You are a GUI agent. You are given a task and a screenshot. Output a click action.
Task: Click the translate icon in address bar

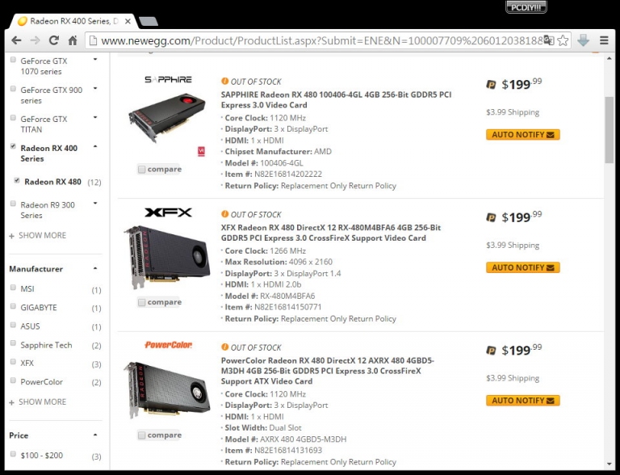(549, 40)
